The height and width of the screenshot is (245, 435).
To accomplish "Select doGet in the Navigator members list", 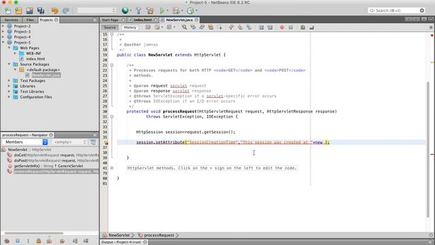I will (x=53, y=155).
